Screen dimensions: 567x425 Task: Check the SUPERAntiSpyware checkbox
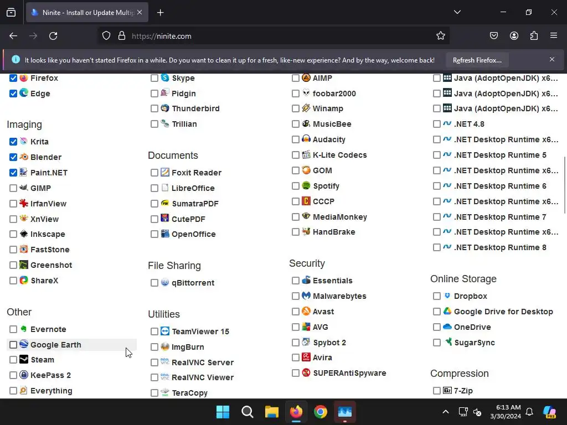(296, 373)
